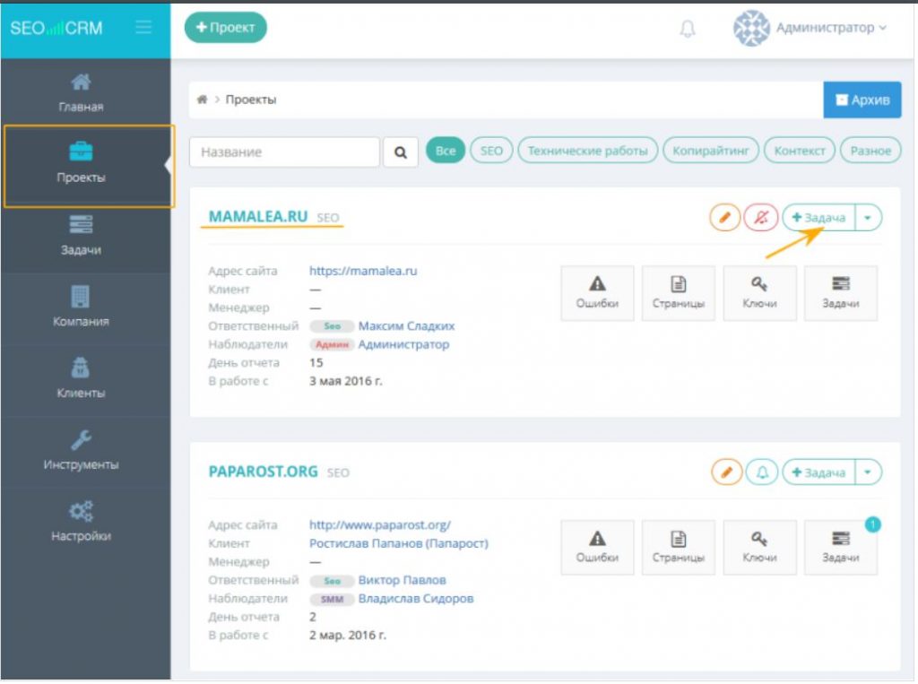
Task: Click Проекты breadcrumb text
Action: (251, 100)
